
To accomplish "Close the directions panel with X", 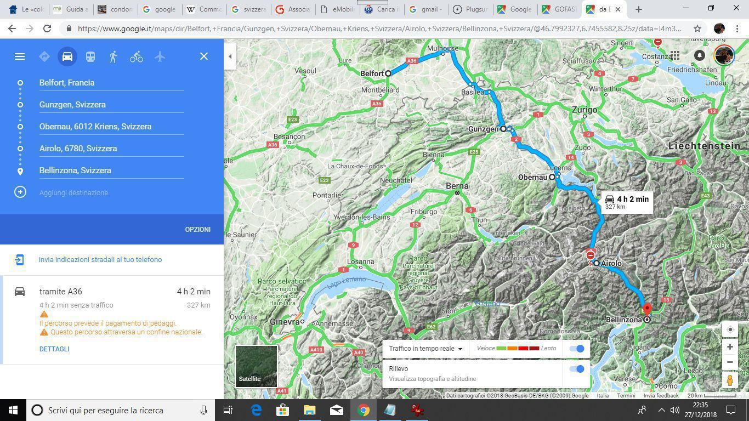I will click(204, 56).
